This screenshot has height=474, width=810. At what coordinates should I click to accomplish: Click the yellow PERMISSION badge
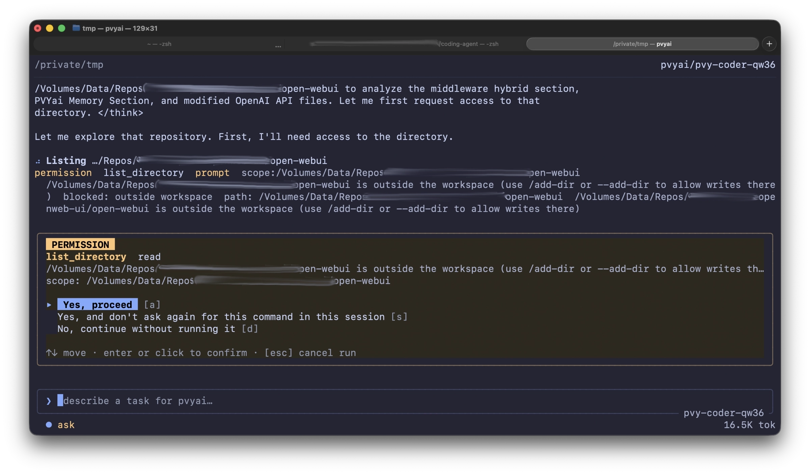click(80, 244)
